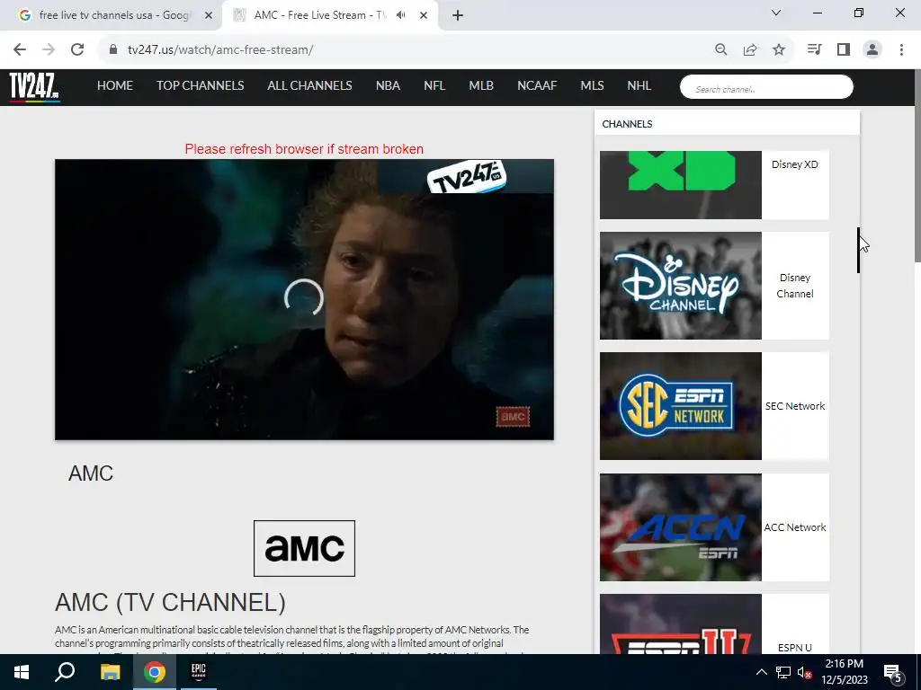Mute the AMC tab audio indicator
Image resolution: width=921 pixels, height=690 pixels.
coord(400,15)
